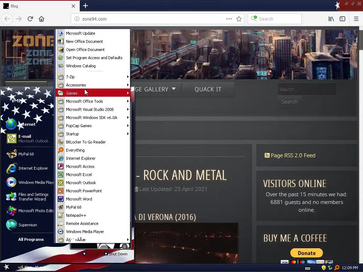The height and width of the screenshot is (272, 363).
Task: Click the website Search button
Action: tap(289, 102)
